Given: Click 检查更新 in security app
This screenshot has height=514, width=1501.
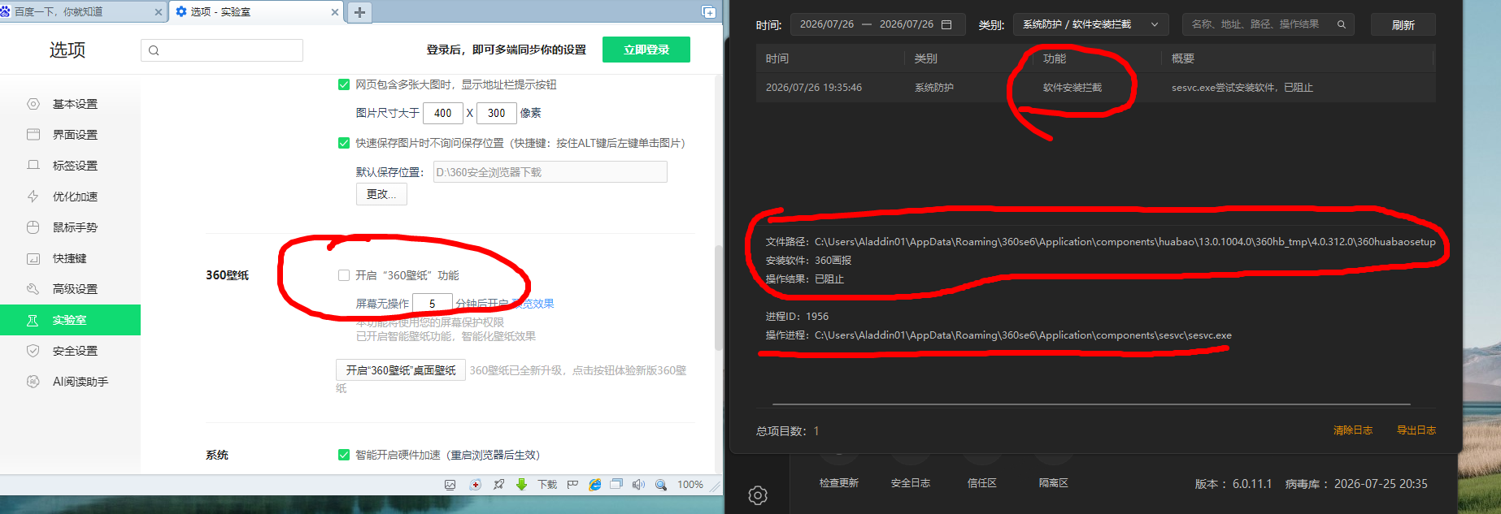Looking at the screenshot, I should coord(839,483).
